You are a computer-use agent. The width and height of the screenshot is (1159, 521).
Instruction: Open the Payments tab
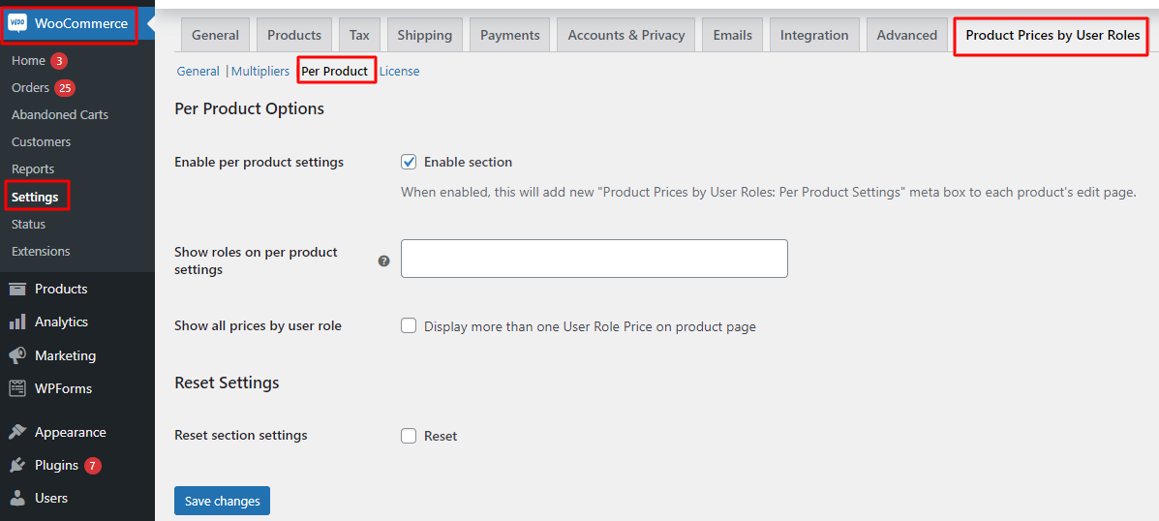coord(510,35)
